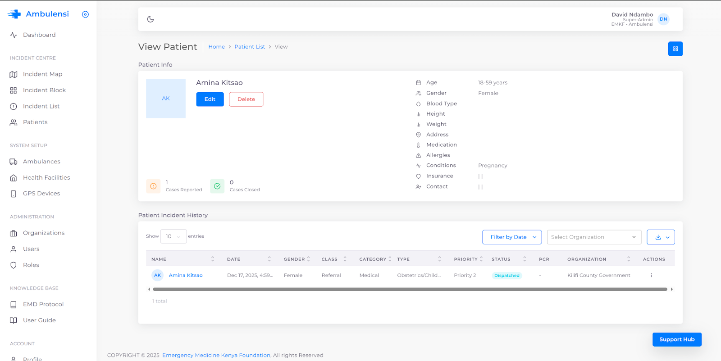Open the Roles administration page
Viewport: 721px width, 361px height.
(31, 265)
